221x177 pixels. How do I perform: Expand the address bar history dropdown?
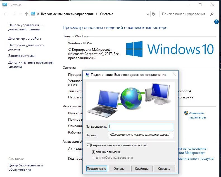tap(148, 14)
